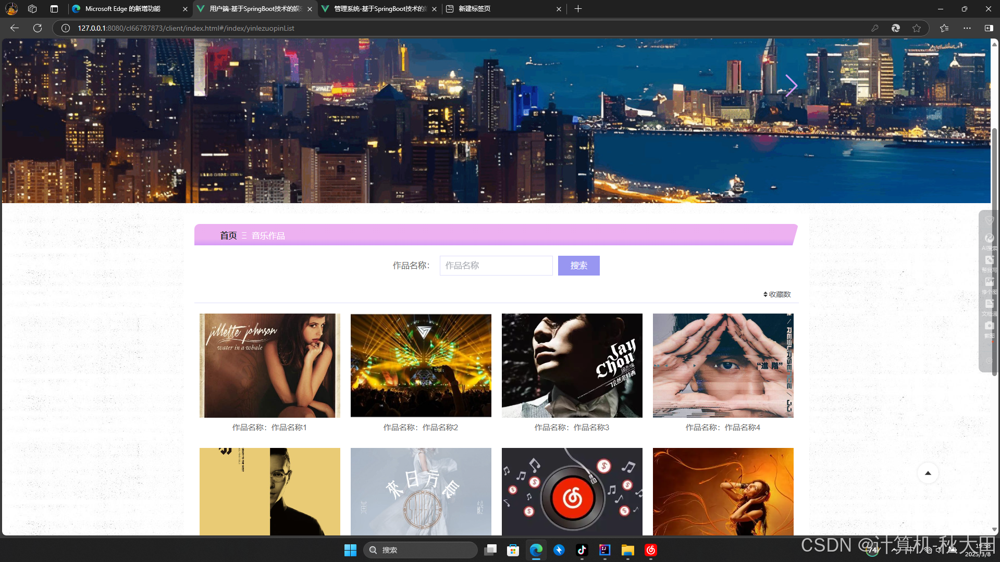Screen dimensions: 1000x562
Task: Open 作品名称2 concert cover
Action: [421, 365]
